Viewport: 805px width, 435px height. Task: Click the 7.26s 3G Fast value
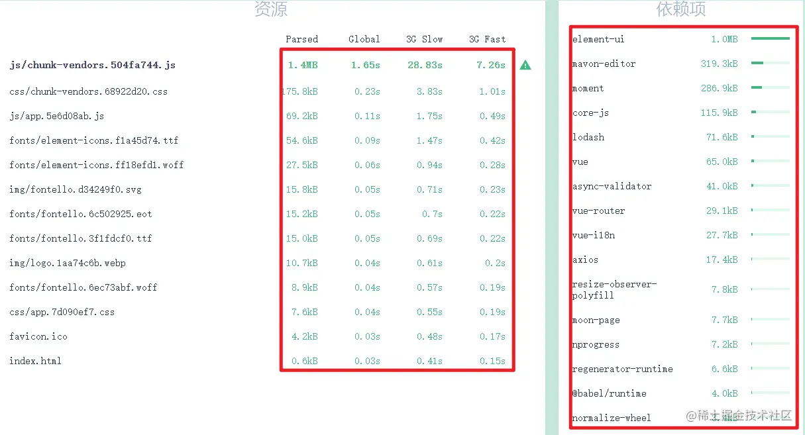[491, 65]
